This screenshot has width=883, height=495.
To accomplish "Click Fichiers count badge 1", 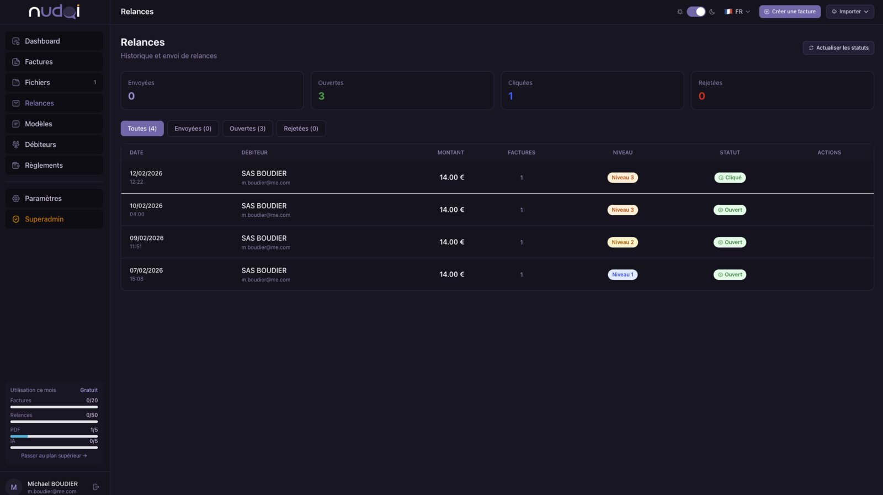I will point(95,83).
